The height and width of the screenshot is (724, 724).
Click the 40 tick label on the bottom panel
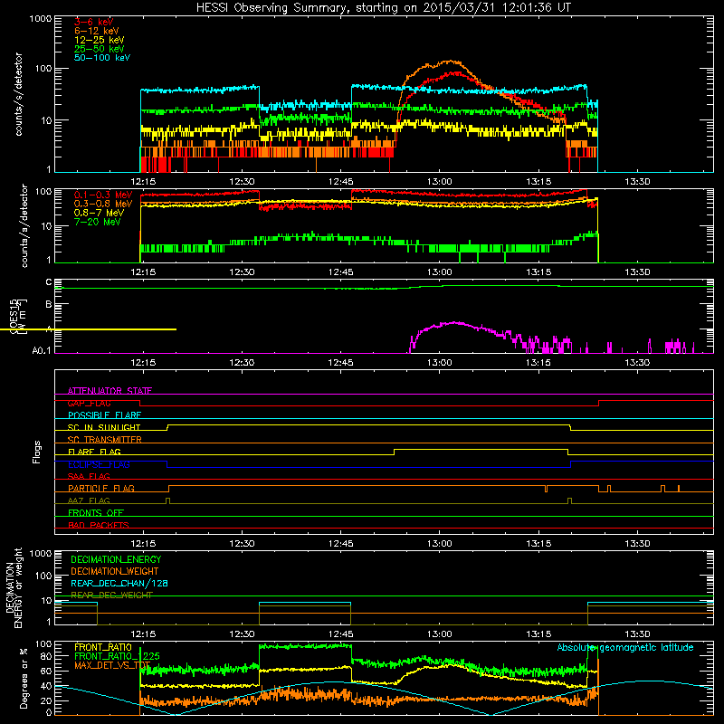47,686
